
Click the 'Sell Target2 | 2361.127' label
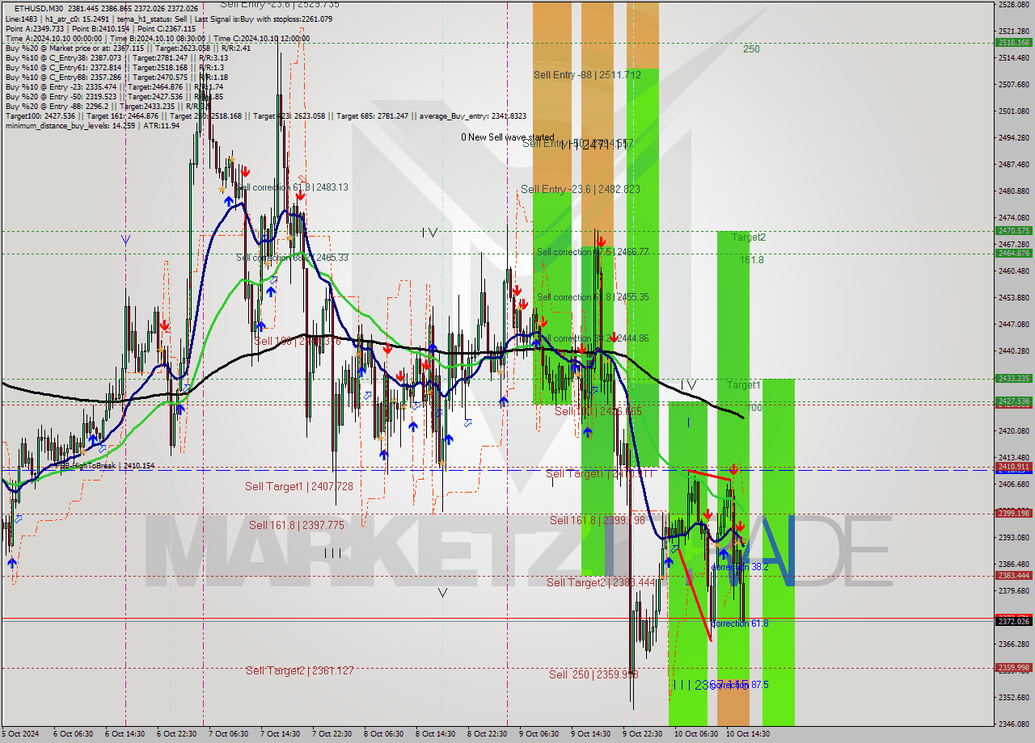pos(299,670)
